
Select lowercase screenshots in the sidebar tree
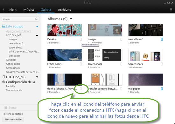tap(15, 48)
